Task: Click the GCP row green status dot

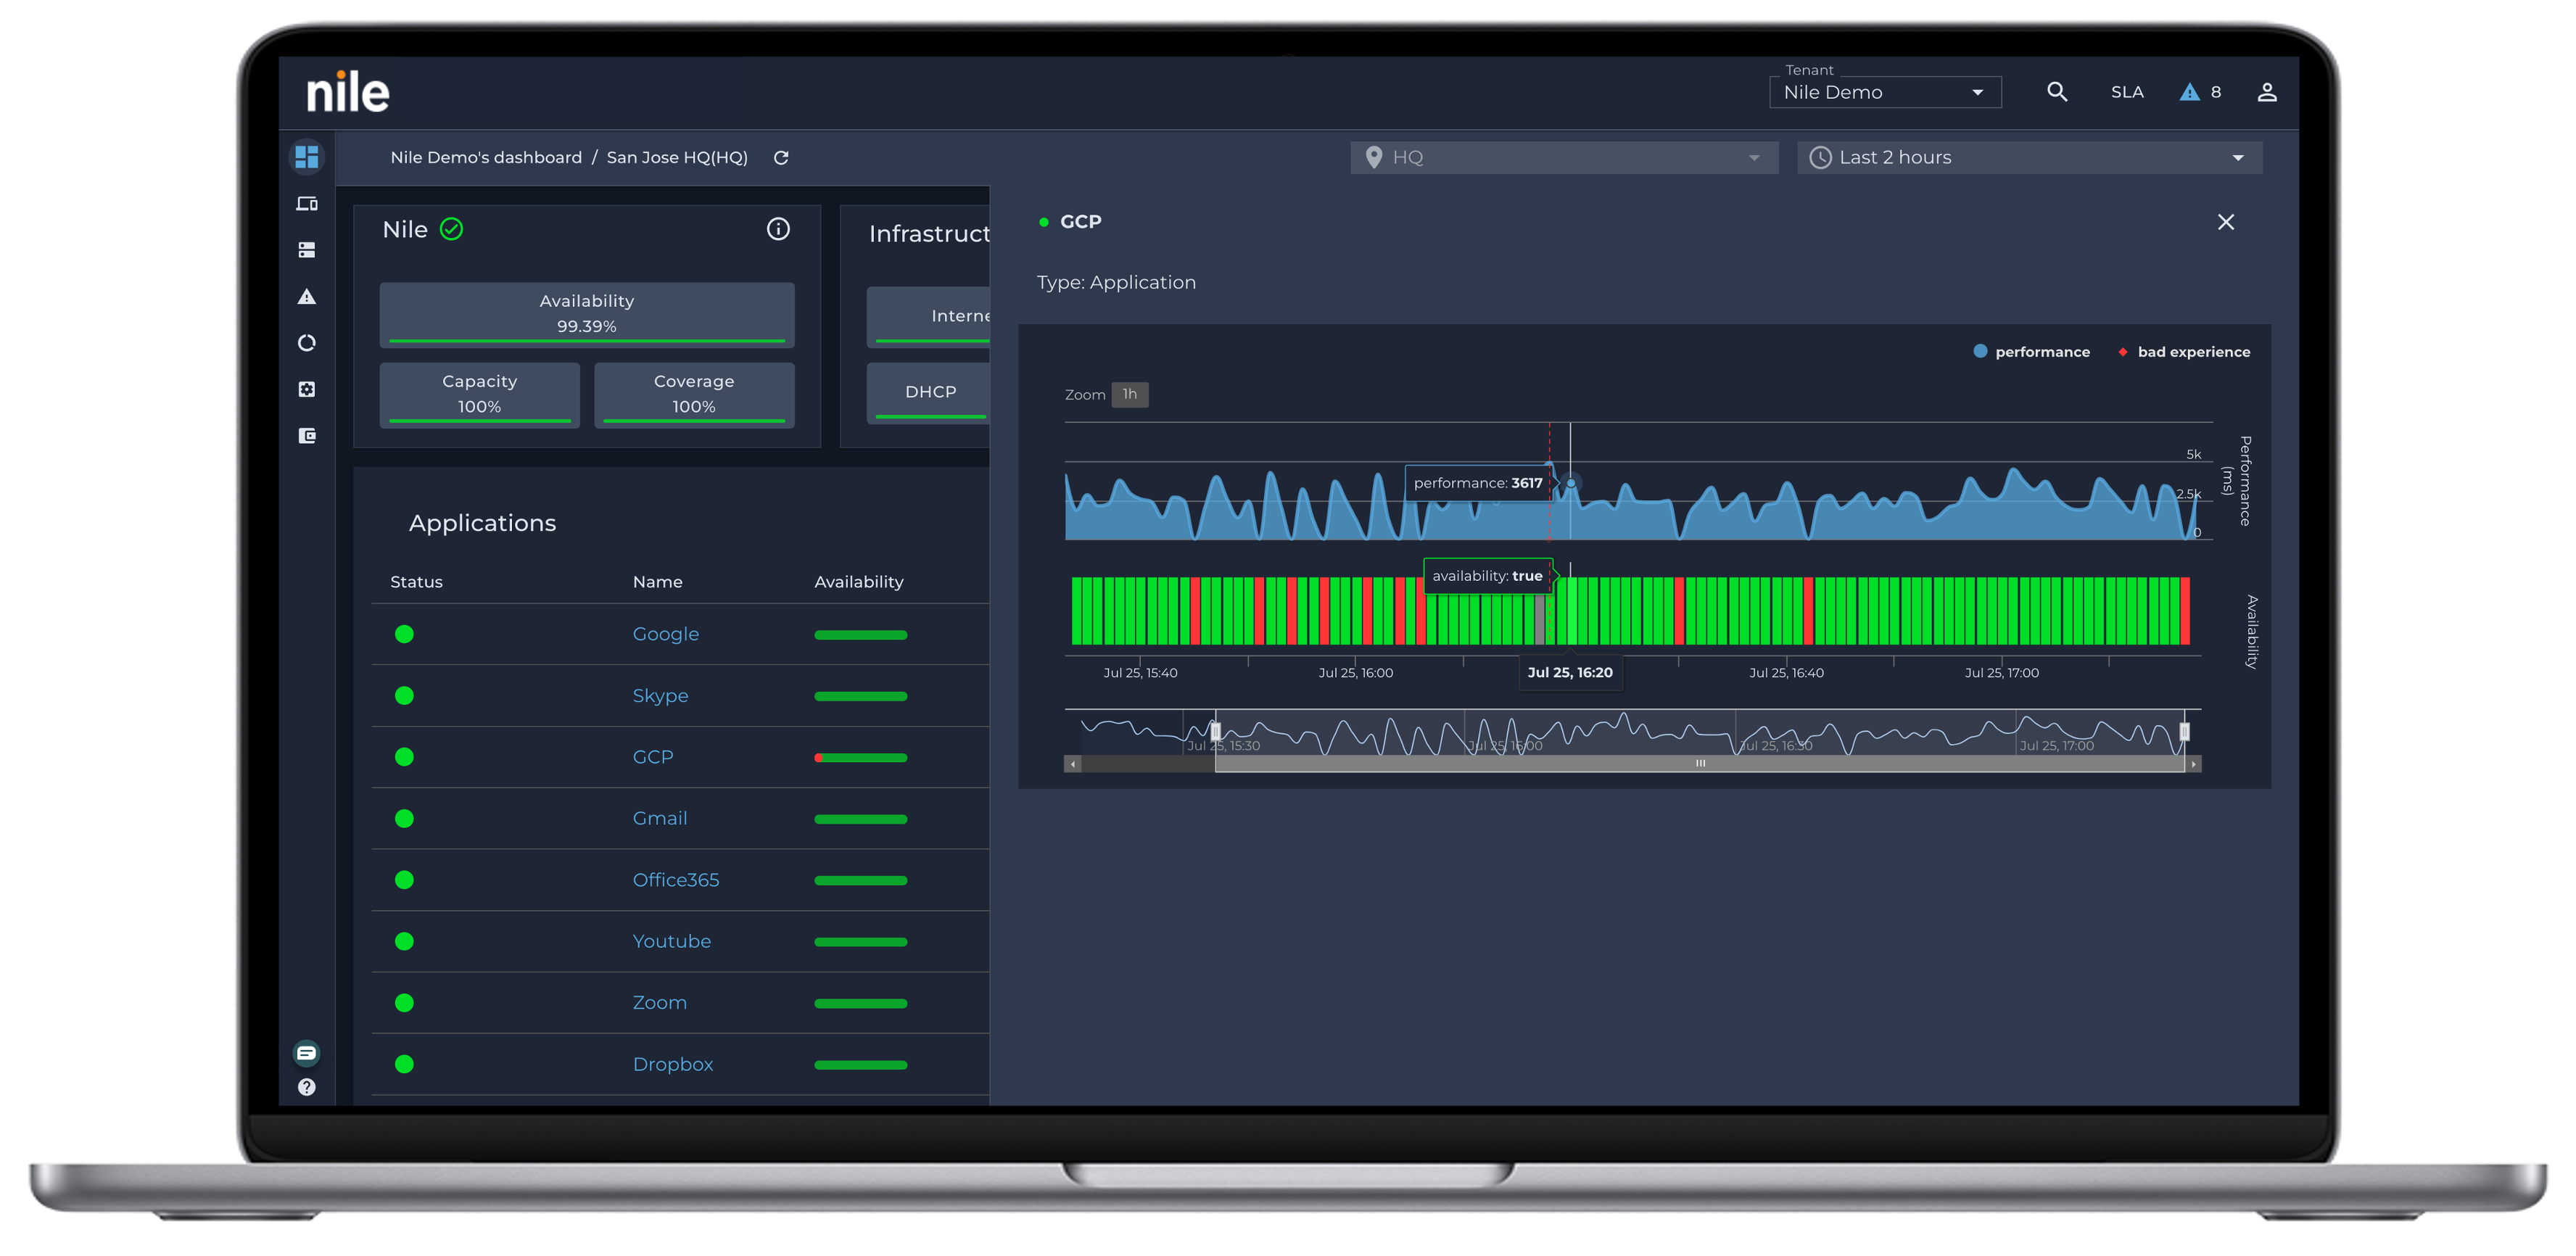Action: pyautogui.click(x=404, y=757)
